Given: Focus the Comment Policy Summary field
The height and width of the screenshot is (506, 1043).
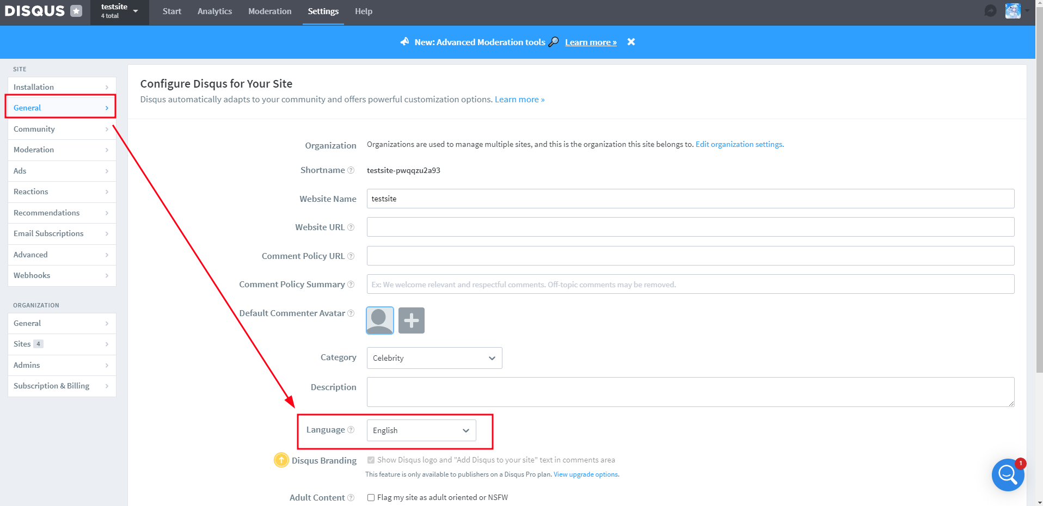Looking at the screenshot, I should pos(690,284).
